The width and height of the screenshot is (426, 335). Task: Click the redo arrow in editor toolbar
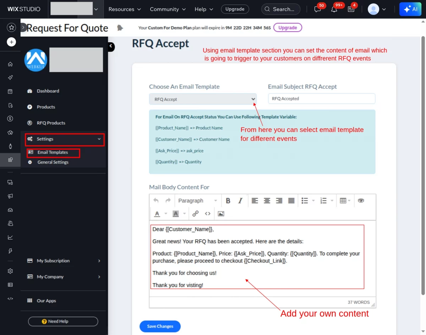168,201
